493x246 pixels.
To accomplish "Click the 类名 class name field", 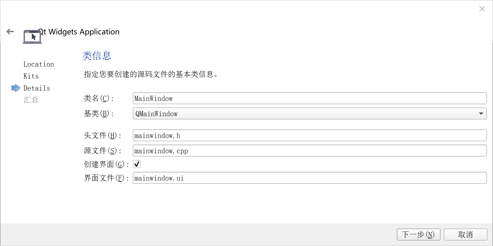I will pyautogui.click(x=309, y=98).
